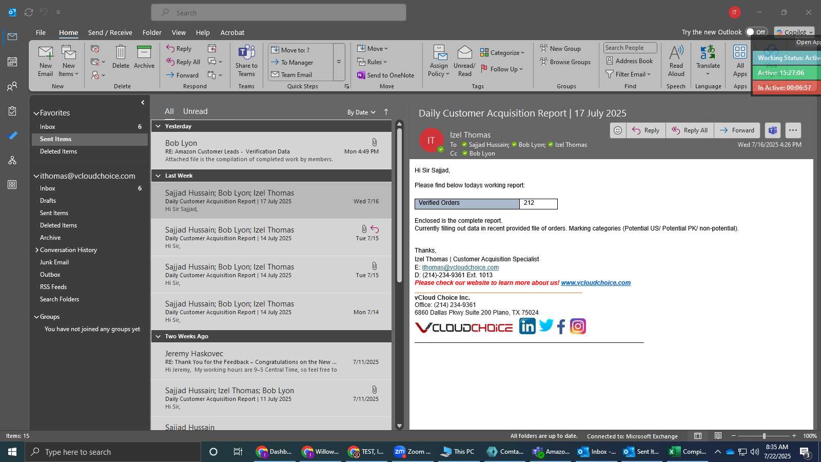
Task: Open the Windows Start menu
Action: tap(12, 452)
